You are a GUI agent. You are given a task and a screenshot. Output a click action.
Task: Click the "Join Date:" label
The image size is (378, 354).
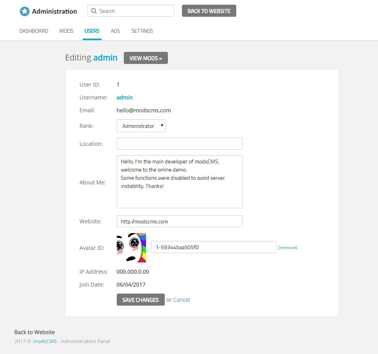coord(92,285)
